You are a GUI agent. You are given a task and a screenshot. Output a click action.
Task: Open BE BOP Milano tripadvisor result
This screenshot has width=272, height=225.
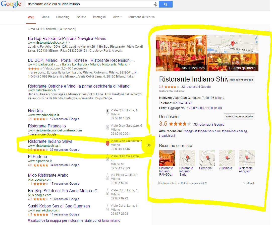click(81, 60)
